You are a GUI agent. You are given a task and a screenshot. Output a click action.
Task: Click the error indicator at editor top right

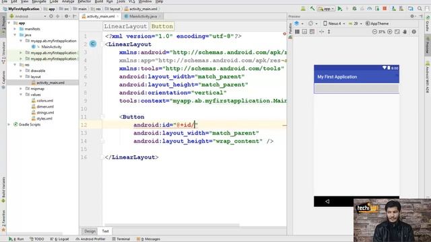(x=284, y=34)
